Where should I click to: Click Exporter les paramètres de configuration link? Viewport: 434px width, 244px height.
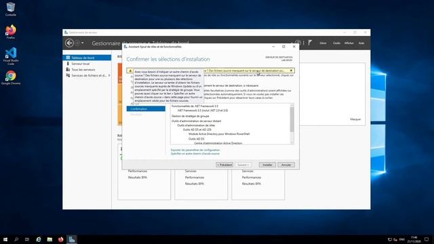[195, 150]
